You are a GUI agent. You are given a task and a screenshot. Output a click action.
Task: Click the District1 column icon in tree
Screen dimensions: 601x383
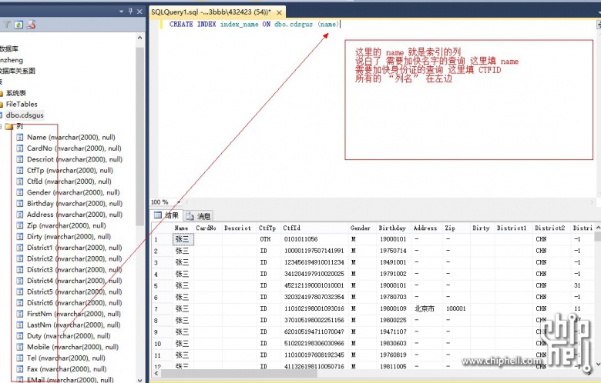[20, 248]
